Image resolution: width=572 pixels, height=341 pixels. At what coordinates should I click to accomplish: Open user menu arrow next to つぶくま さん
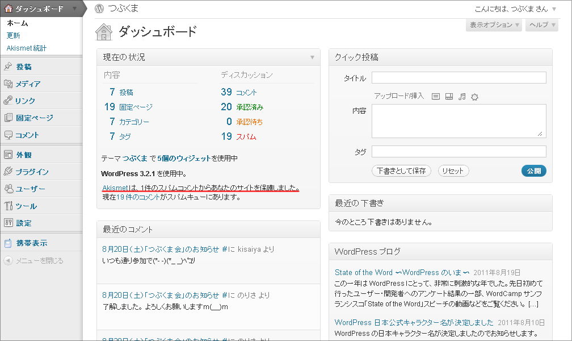pyautogui.click(x=554, y=9)
